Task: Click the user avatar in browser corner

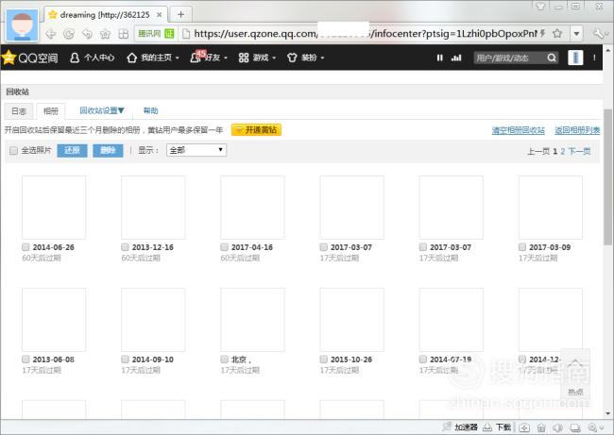Action: pos(23,25)
